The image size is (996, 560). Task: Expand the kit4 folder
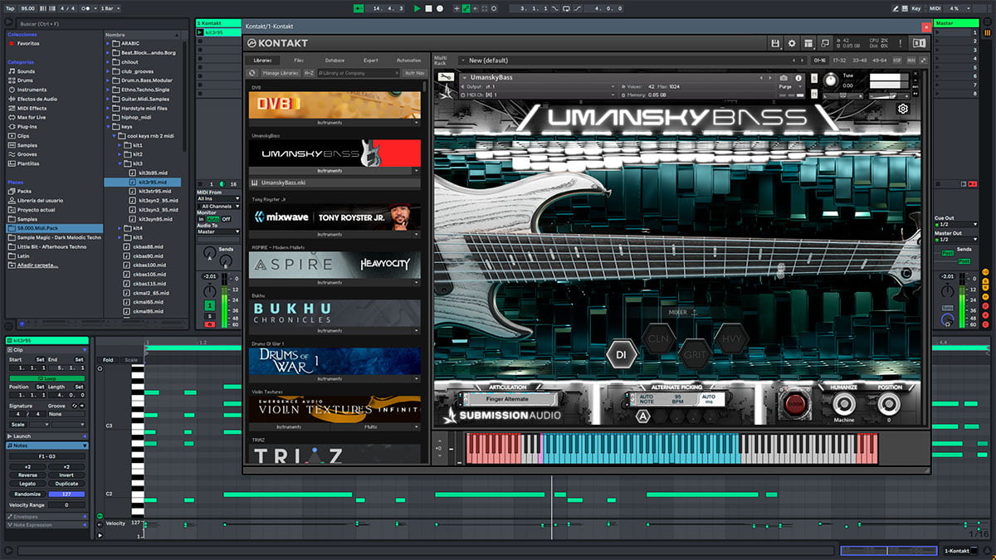120,228
